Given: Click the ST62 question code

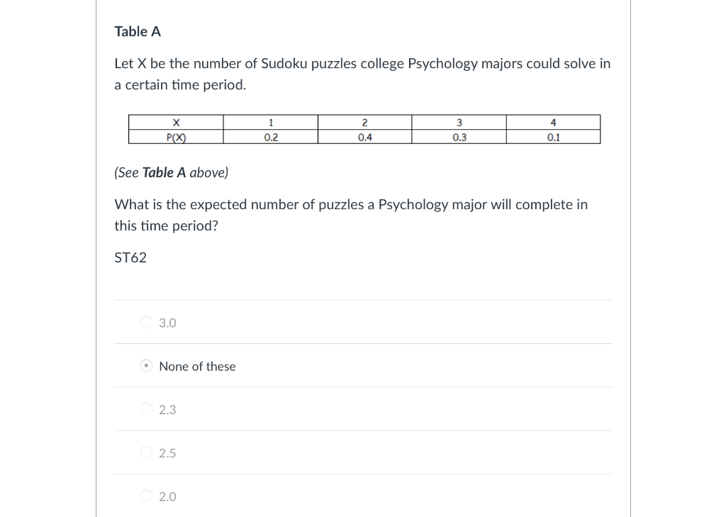Looking at the screenshot, I should click(x=130, y=257).
